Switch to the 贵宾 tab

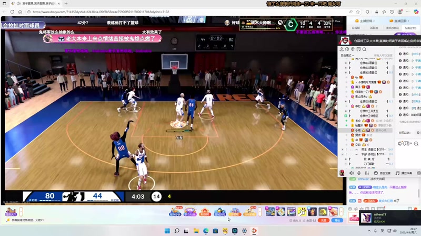pyautogui.click(x=392, y=28)
